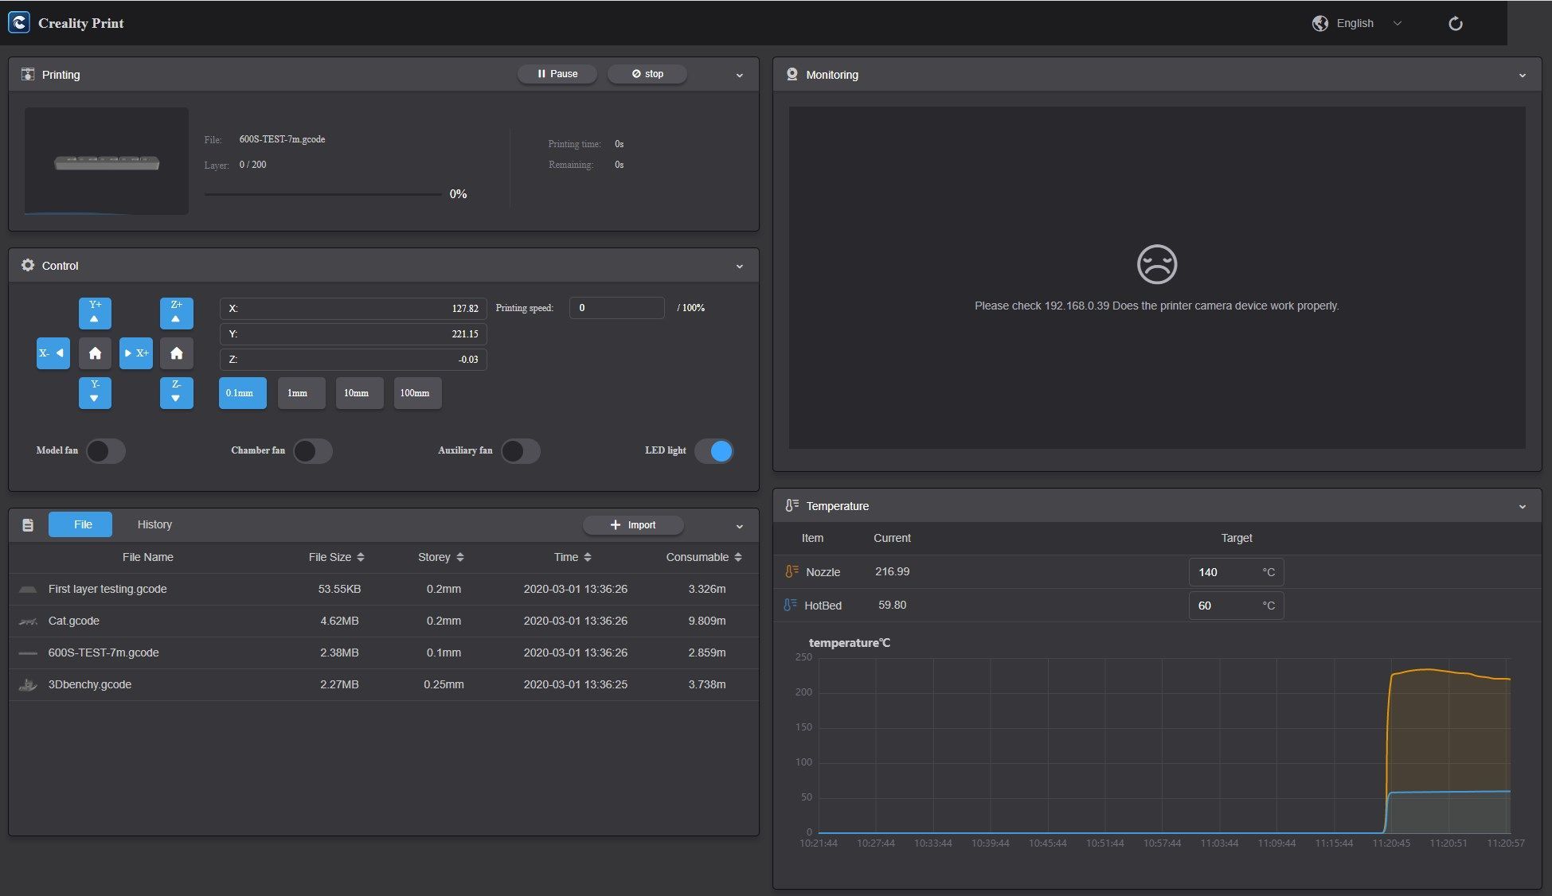Open the English language dropdown
The height and width of the screenshot is (896, 1552).
click(x=1357, y=24)
